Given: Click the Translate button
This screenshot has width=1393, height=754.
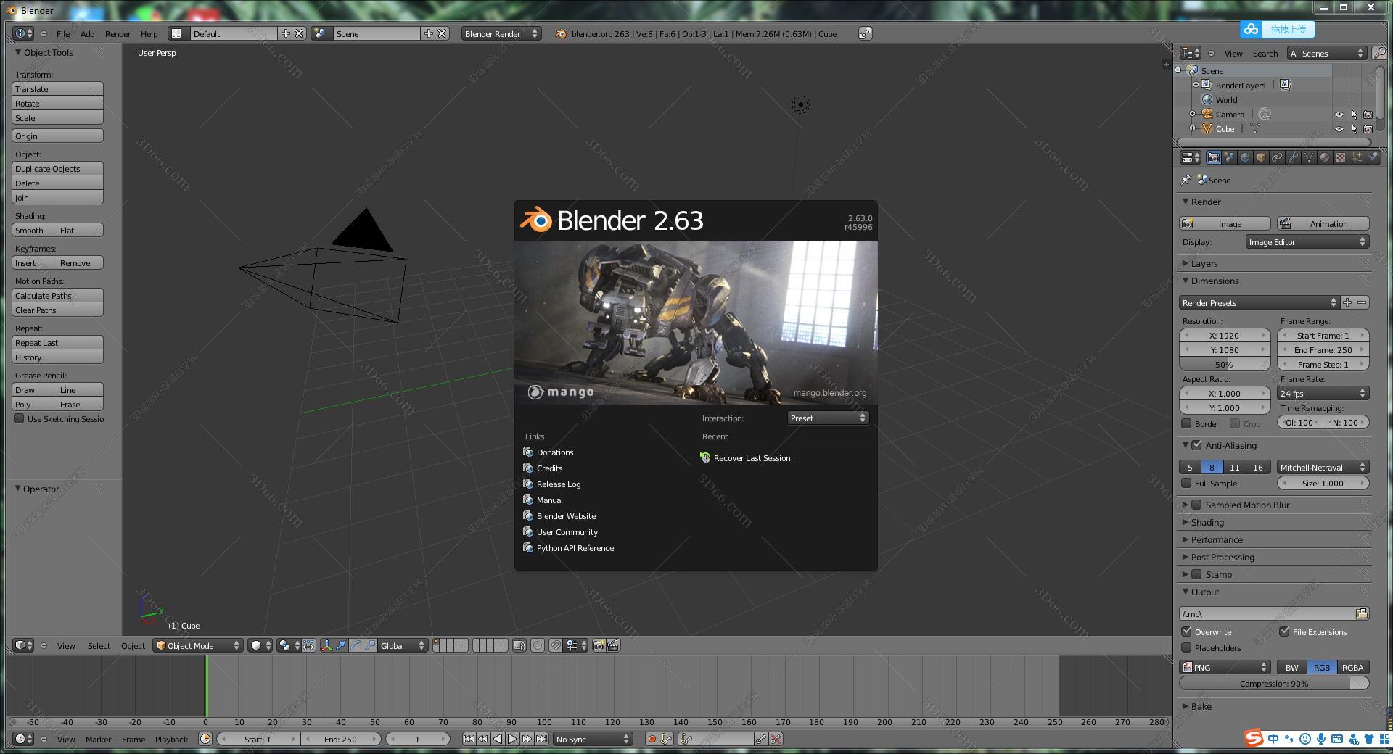Looking at the screenshot, I should click(x=58, y=88).
